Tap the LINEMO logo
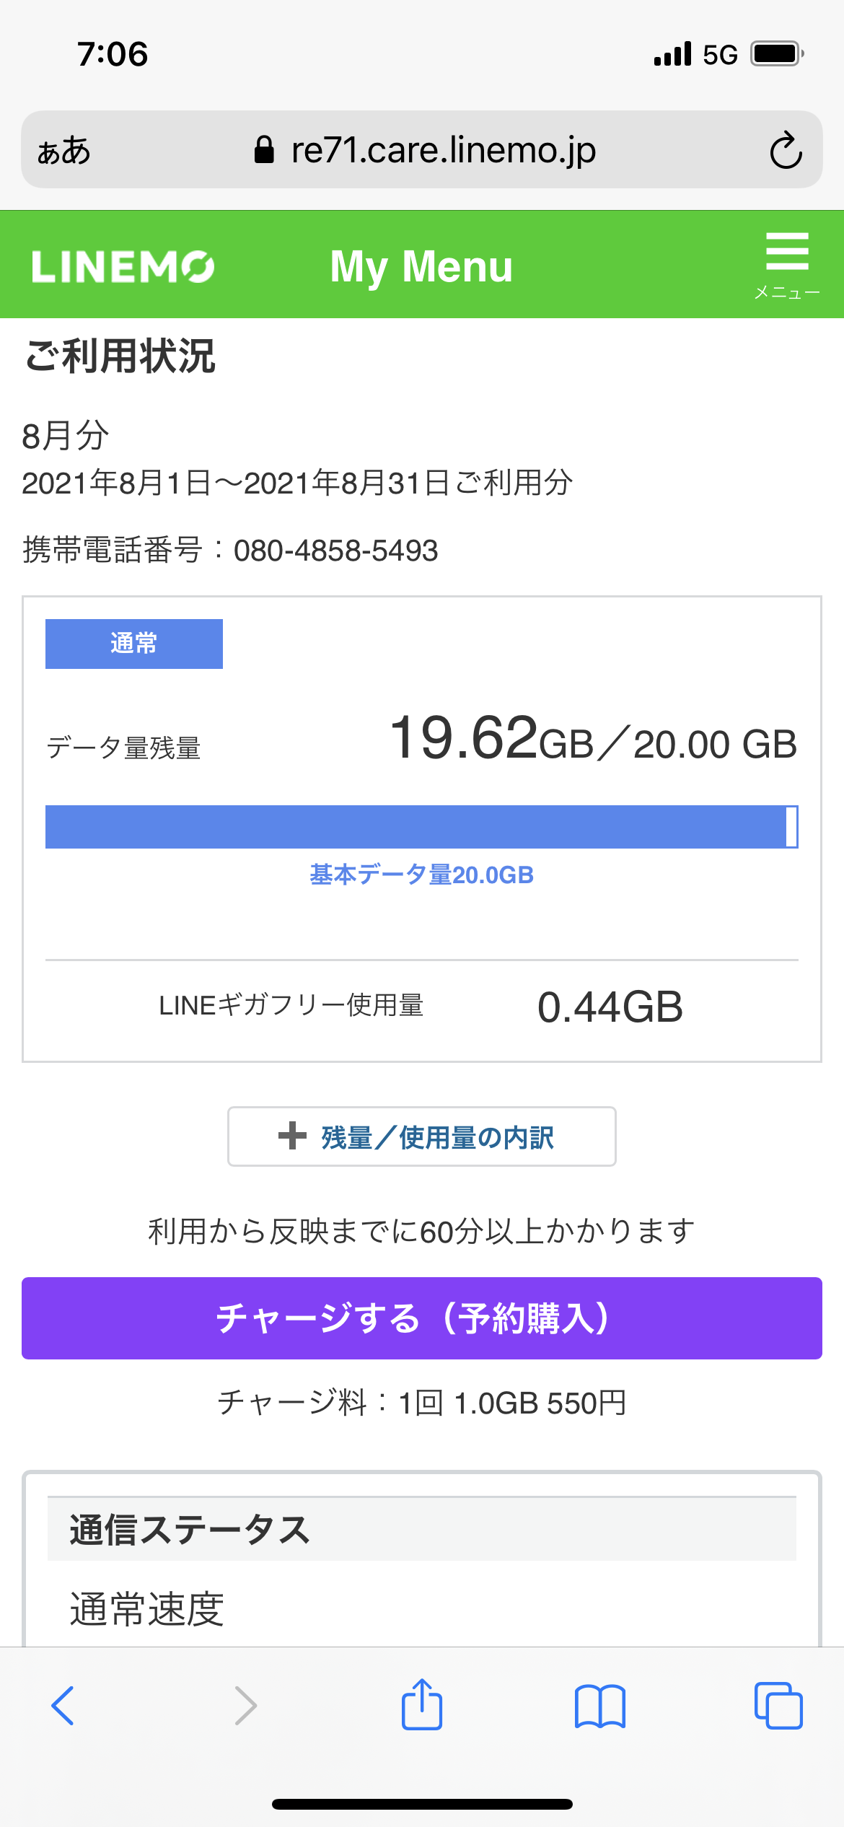Image resolution: width=844 pixels, height=1827 pixels. [x=123, y=267]
